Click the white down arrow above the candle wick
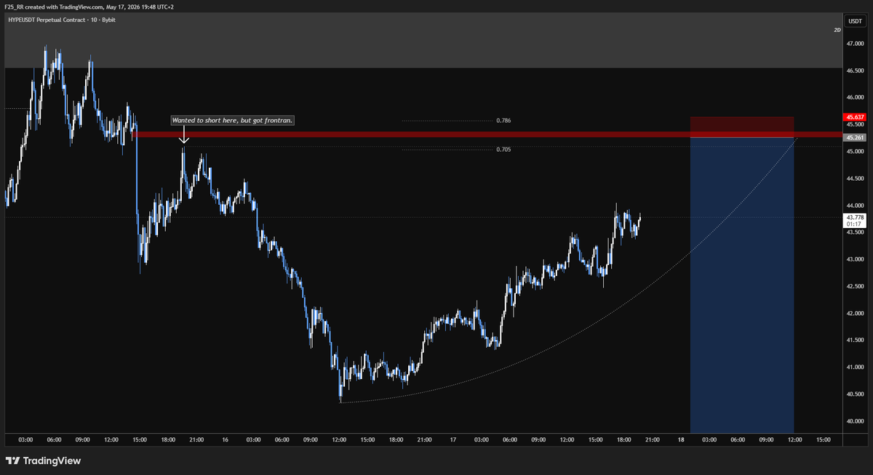 (184, 135)
